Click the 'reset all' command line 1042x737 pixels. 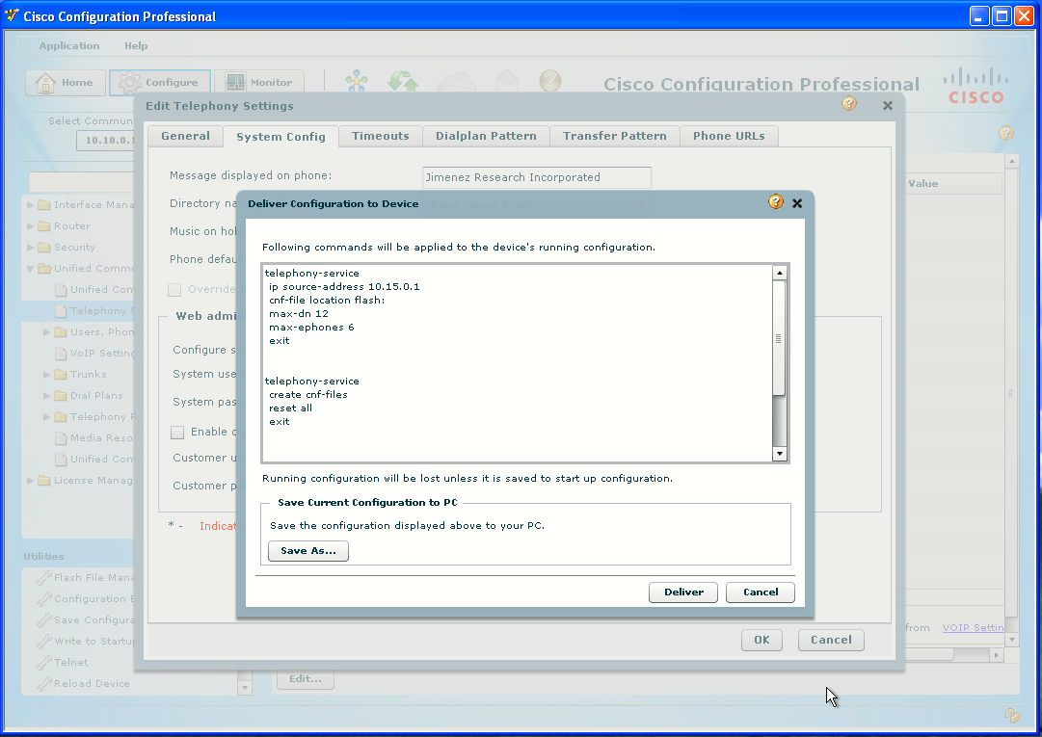(x=290, y=408)
